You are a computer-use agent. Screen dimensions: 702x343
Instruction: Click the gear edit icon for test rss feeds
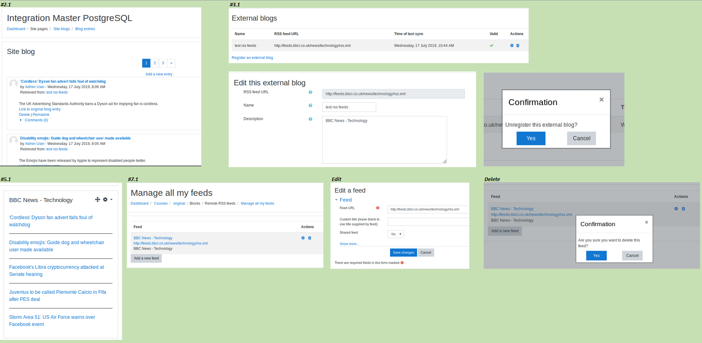pyautogui.click(x=512, y=46)
